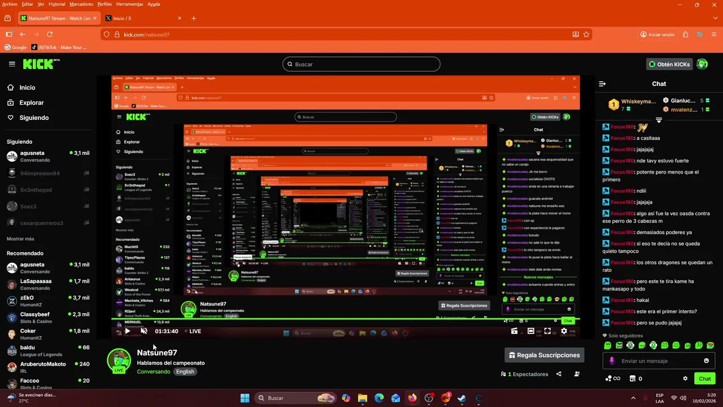
Task: Click the Conversando category link under stream title
Action: (153, 371)
